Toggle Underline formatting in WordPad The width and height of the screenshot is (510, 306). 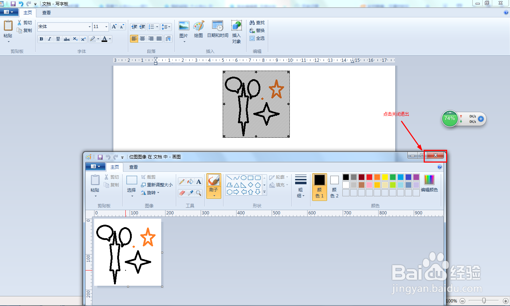(58, 39)
